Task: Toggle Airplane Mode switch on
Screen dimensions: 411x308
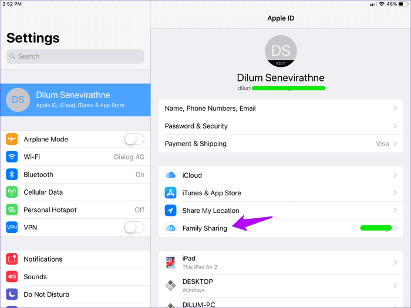Action: [x=134, y=139]
